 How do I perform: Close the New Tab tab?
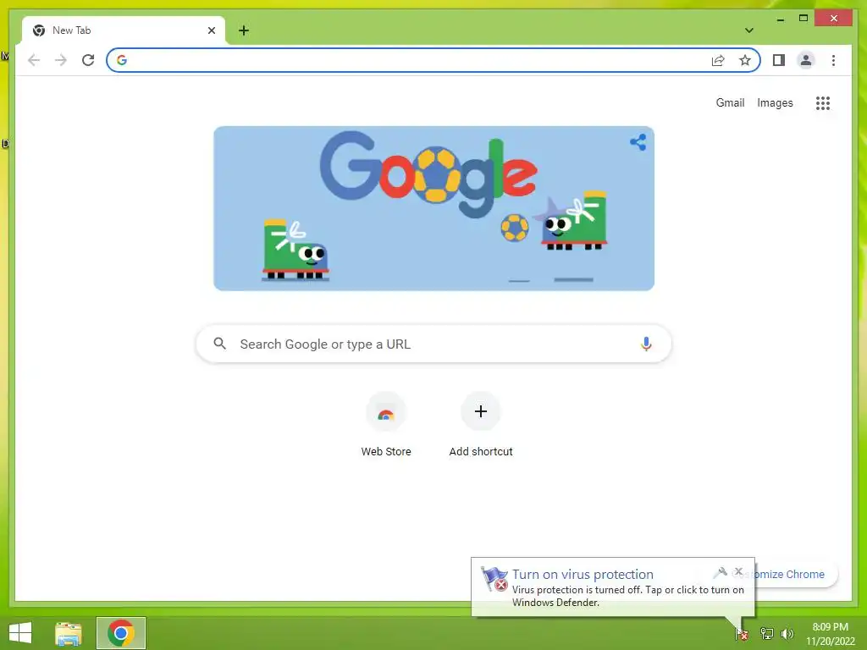[x=211, y=30]
